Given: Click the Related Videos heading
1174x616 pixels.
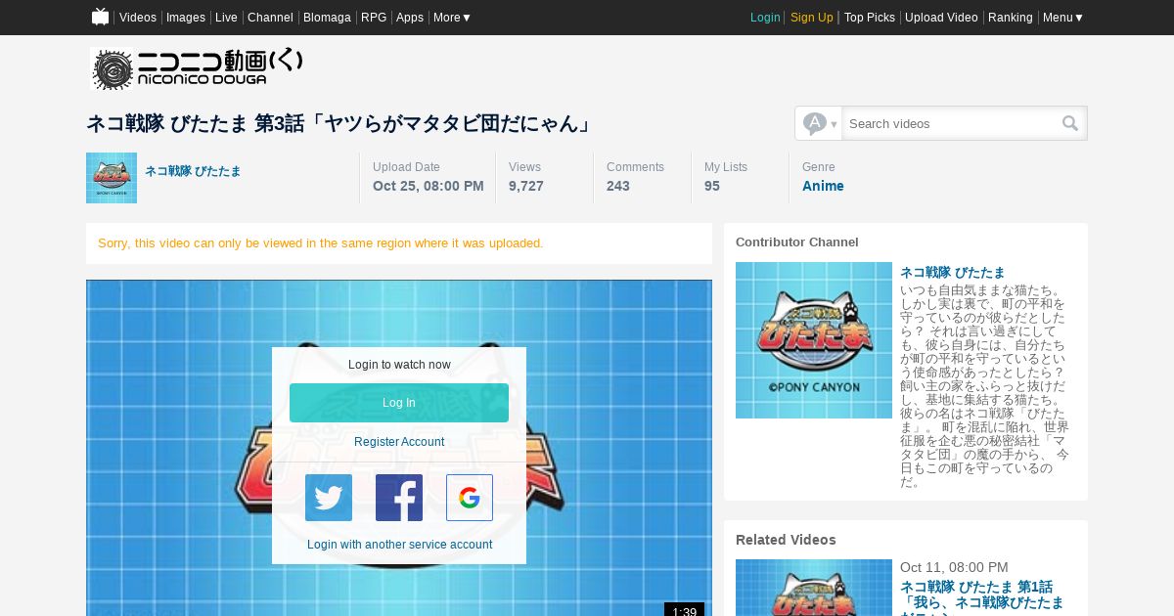Looking at the screenshot, I should [786, 540].
